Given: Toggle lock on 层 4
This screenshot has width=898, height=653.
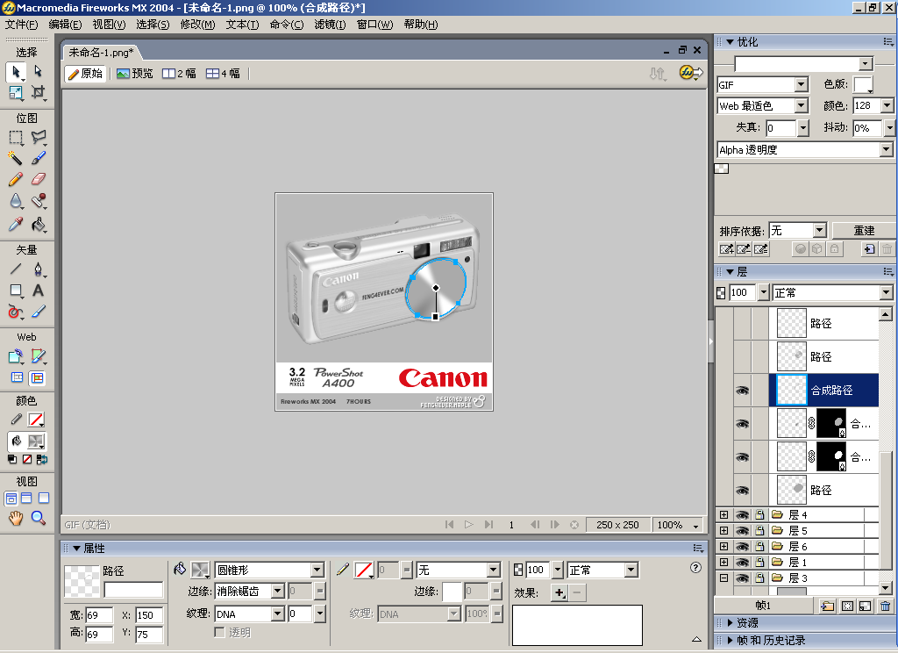Looking at the screenshot, I should (x=760, y=515).
